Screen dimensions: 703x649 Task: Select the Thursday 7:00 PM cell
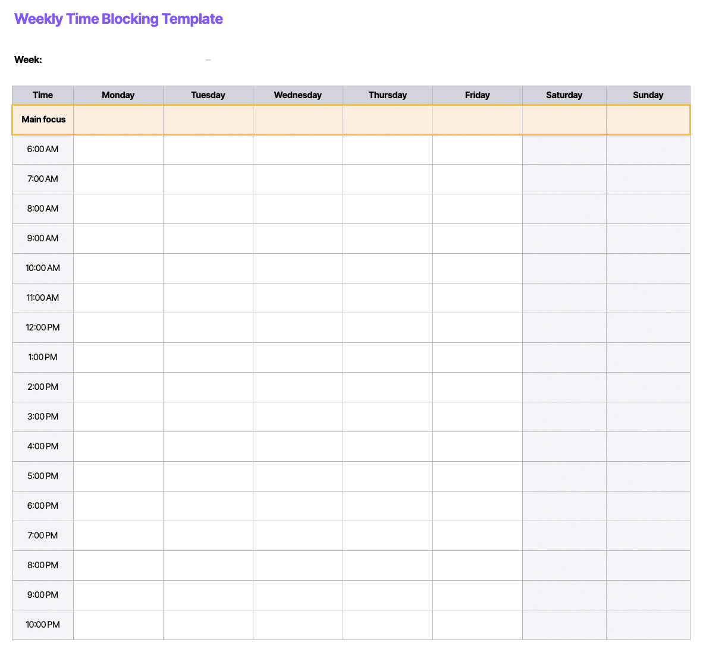click(x=388, y=535)
